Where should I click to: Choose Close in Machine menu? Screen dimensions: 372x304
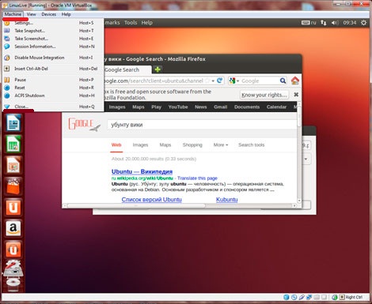[x=53, y=107]
